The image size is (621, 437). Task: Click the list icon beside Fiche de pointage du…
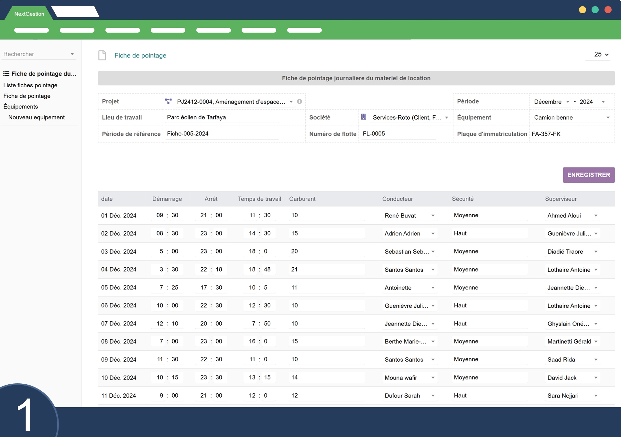(6, 74)
